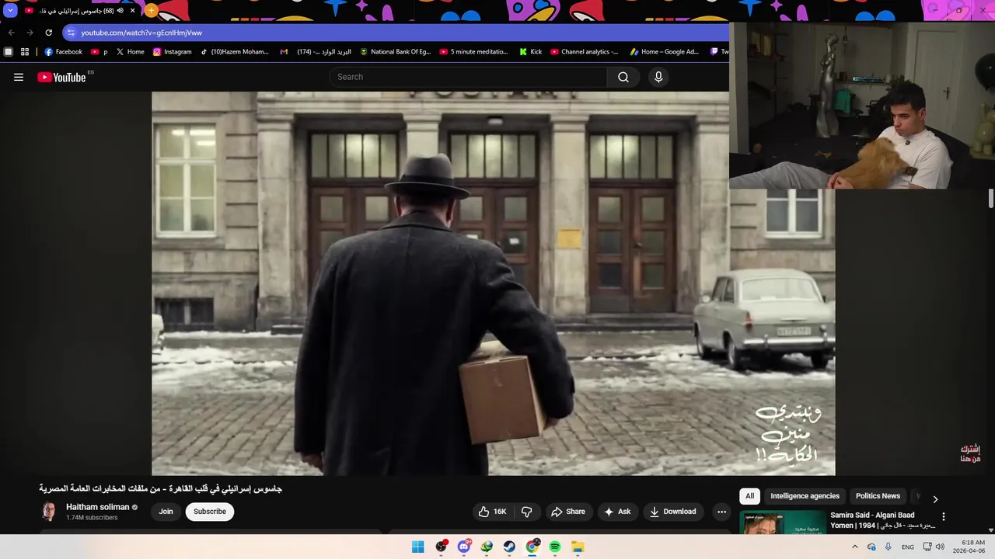Viewport: 995px width, 559px height.
Task: Join the Haitham soliman channel
Action: (x=166, y=512)
